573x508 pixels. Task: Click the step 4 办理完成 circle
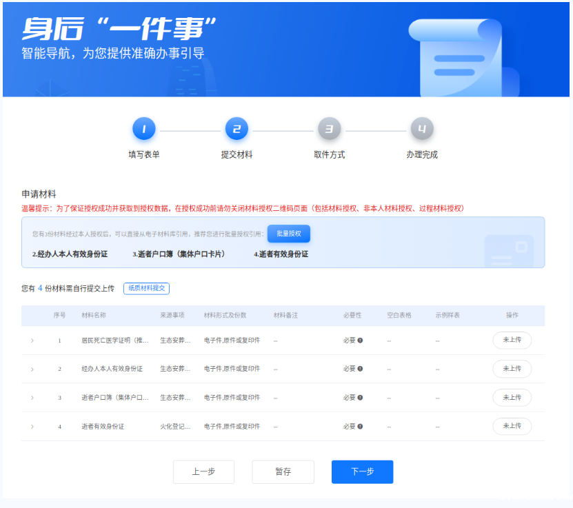coord(422,129)
